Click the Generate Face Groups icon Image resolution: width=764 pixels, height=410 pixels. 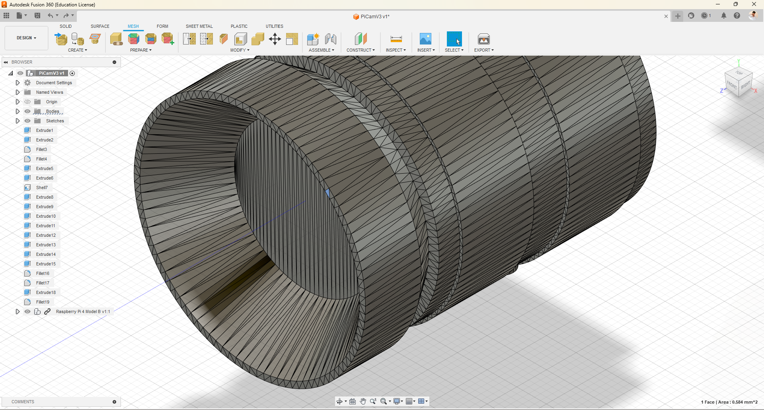134,39
